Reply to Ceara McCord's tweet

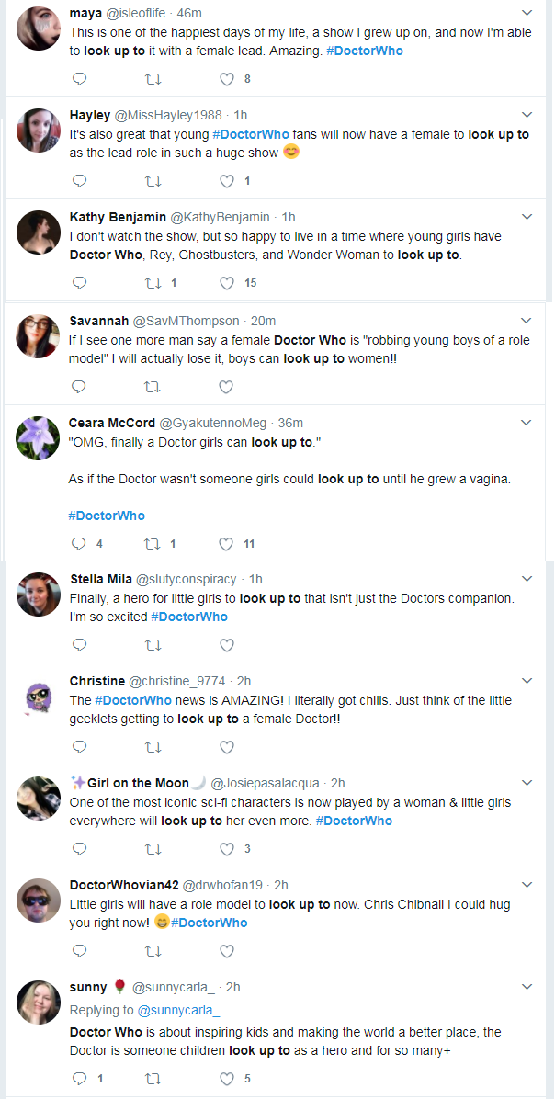[x=79, y=544]
